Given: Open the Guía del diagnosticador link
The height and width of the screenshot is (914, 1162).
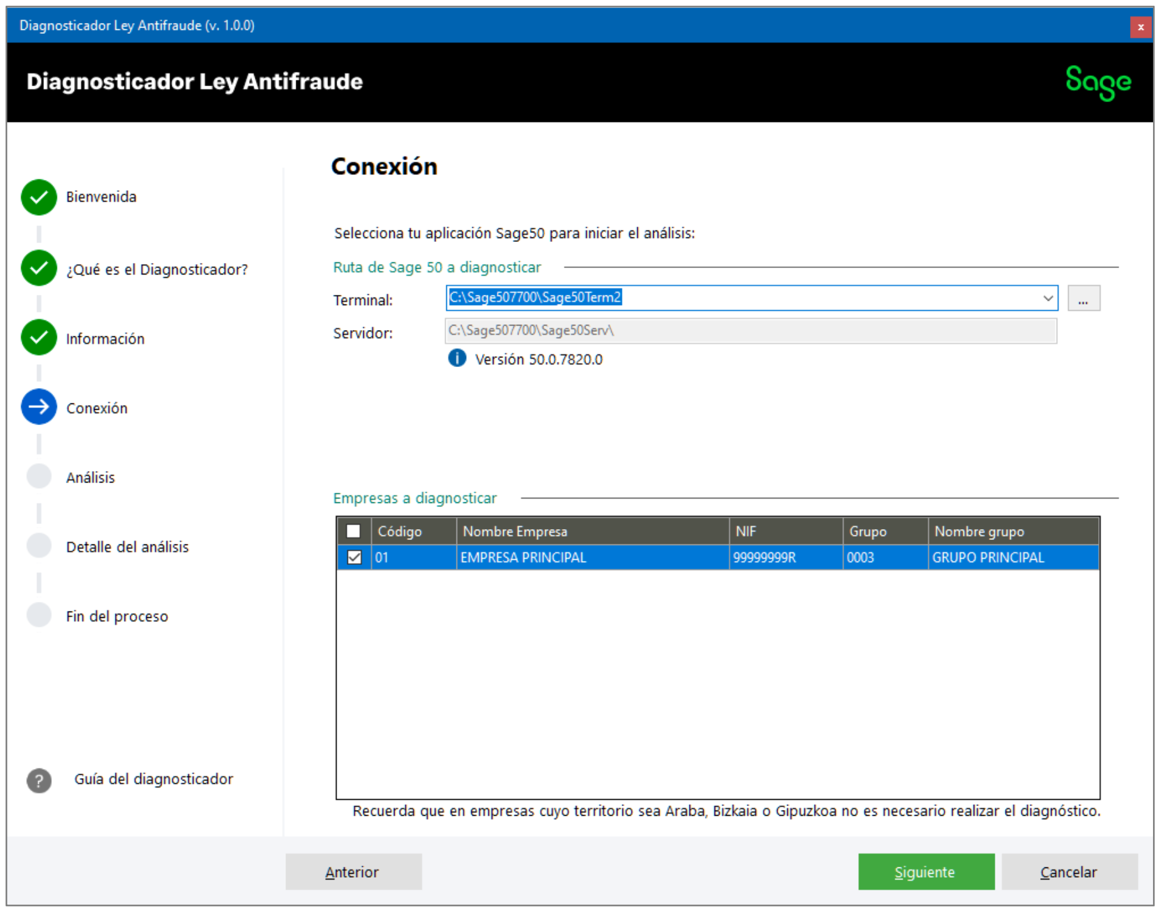Looking at the screenshot, I should [153, 779].
